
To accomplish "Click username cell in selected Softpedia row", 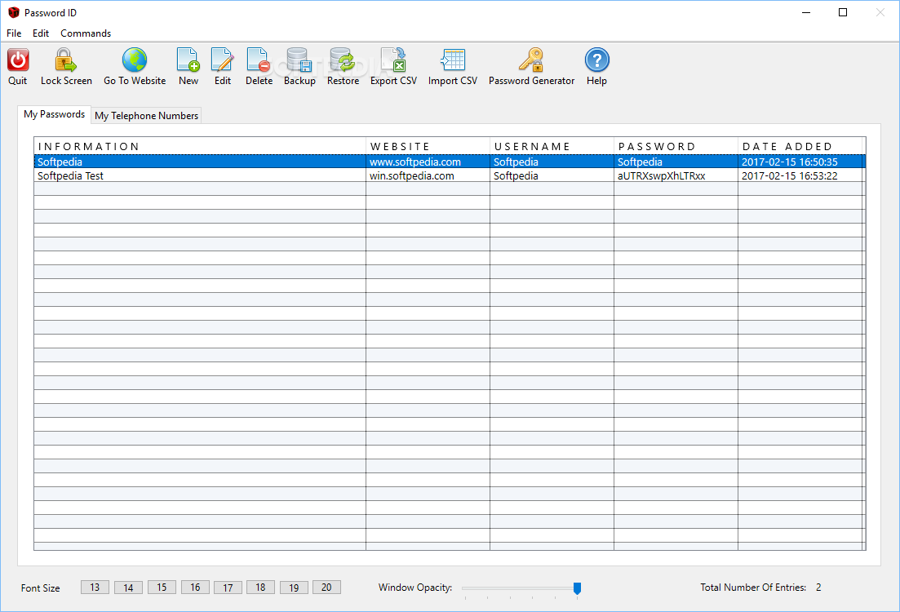I will tap(552, 162).
